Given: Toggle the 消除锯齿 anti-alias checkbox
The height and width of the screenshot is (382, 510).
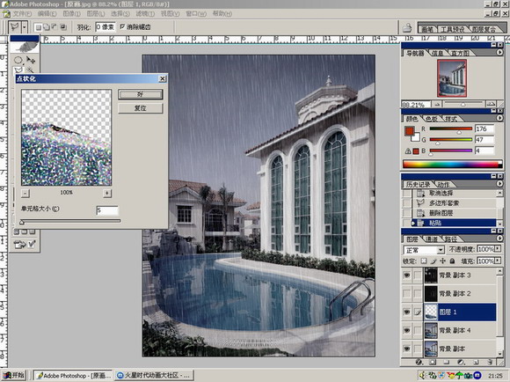Looking at the screenshot, I should coord(122,26).
